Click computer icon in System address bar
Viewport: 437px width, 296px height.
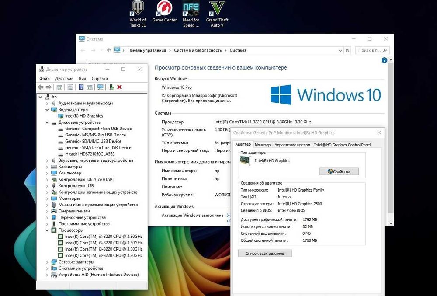(x=117, y=50)
